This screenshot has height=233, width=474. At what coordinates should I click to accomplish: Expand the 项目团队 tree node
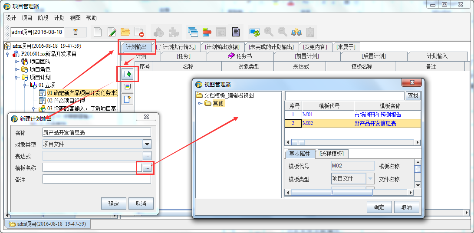[17, 62]
